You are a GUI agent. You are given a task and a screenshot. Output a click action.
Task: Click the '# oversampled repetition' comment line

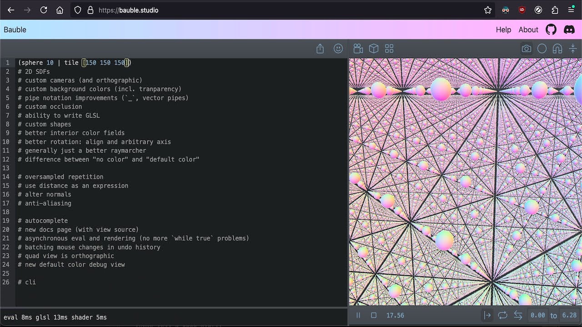click(x=60, y=177)
